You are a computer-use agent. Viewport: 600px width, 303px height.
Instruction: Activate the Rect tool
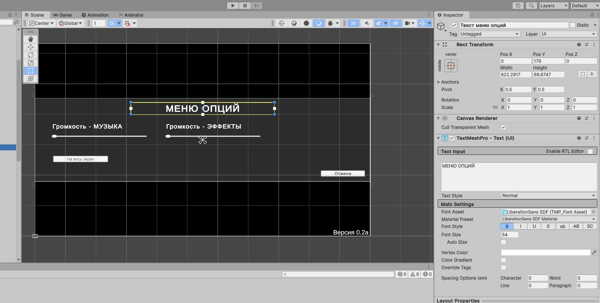[31, 70]
